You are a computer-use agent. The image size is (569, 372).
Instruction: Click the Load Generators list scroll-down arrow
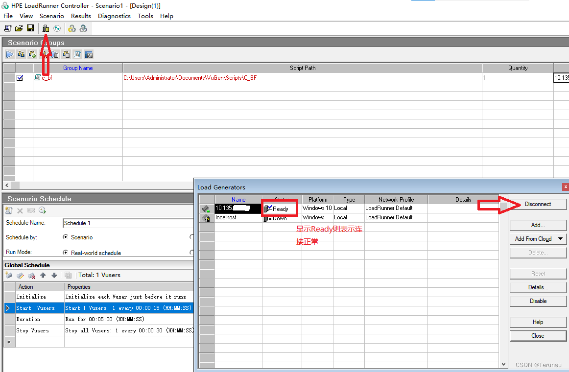[x=503, y=364]
